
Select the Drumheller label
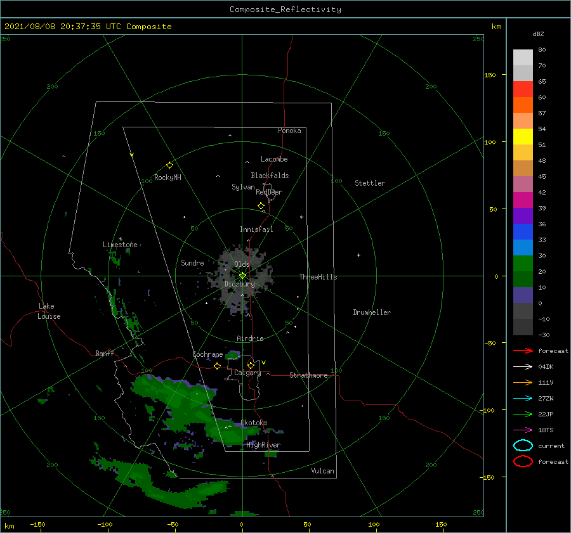point(372,312)
